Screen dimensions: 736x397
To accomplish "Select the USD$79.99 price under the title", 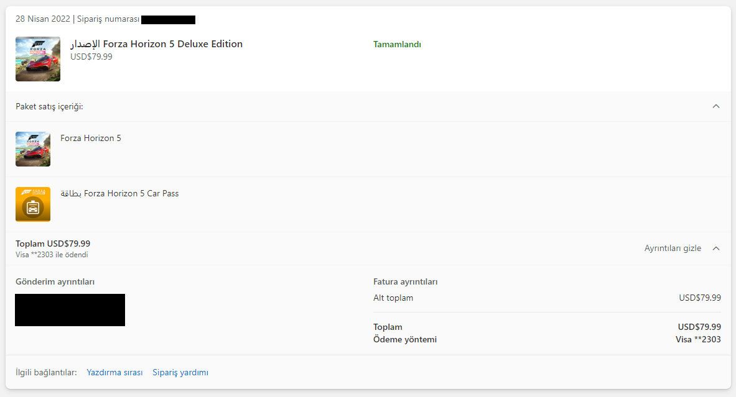I will coord(91,57).
